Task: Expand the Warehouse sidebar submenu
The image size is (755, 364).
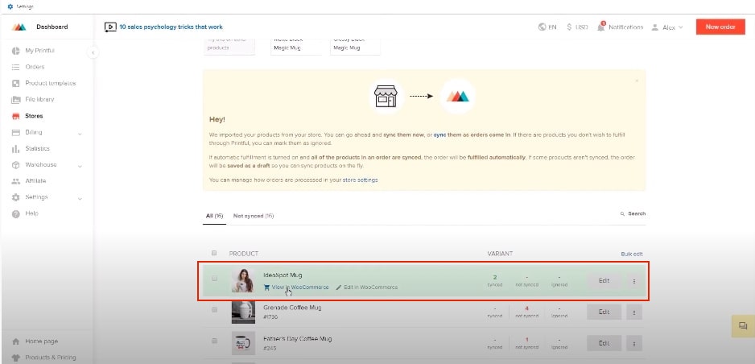Action: (x=80, y=165)
